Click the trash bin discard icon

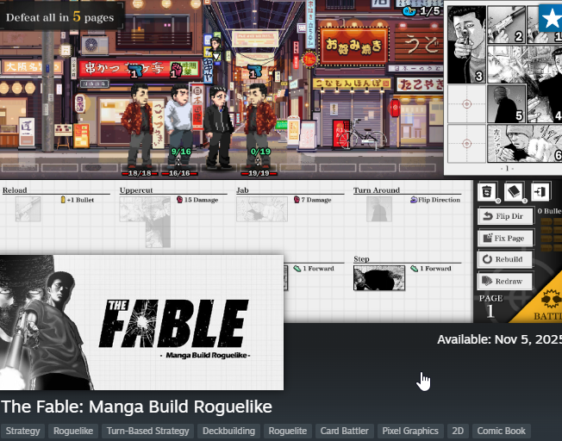tap(487, 192)
